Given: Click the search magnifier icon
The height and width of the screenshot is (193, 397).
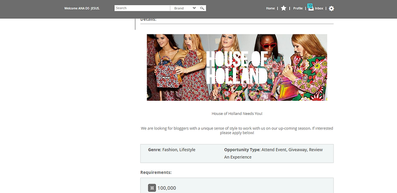Looking at the screenshot, I should click(x=202, y=8).
